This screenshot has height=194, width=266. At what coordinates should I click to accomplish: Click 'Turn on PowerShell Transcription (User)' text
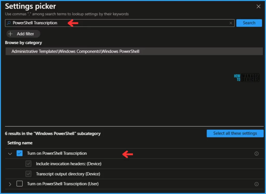tap(63, 184)
